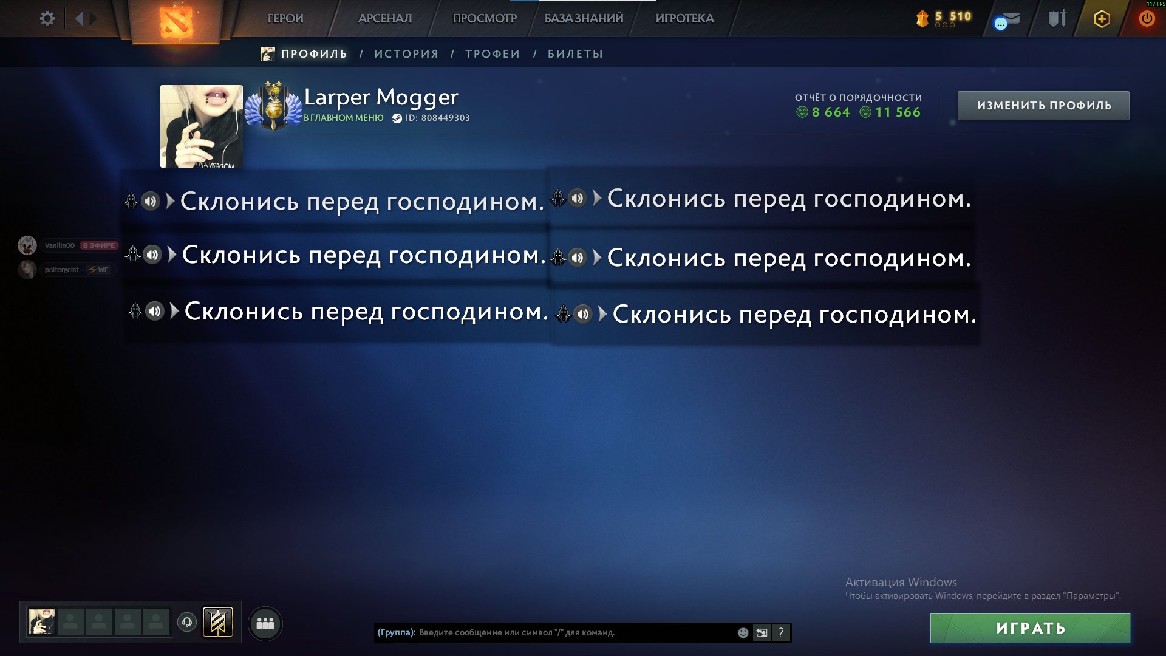
Task: Select the ПРОФИЛЬ sub-tab
Action: point(314,54)
